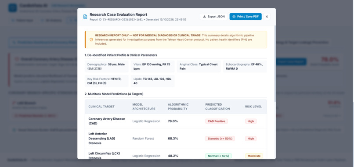Click De-Identified Patient Profile section heading
Screen dimensions: 354x167
coord(120,55)
